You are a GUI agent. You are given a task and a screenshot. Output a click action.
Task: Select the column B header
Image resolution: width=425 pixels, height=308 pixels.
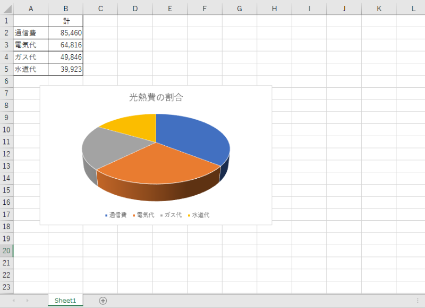click(65, 9)
